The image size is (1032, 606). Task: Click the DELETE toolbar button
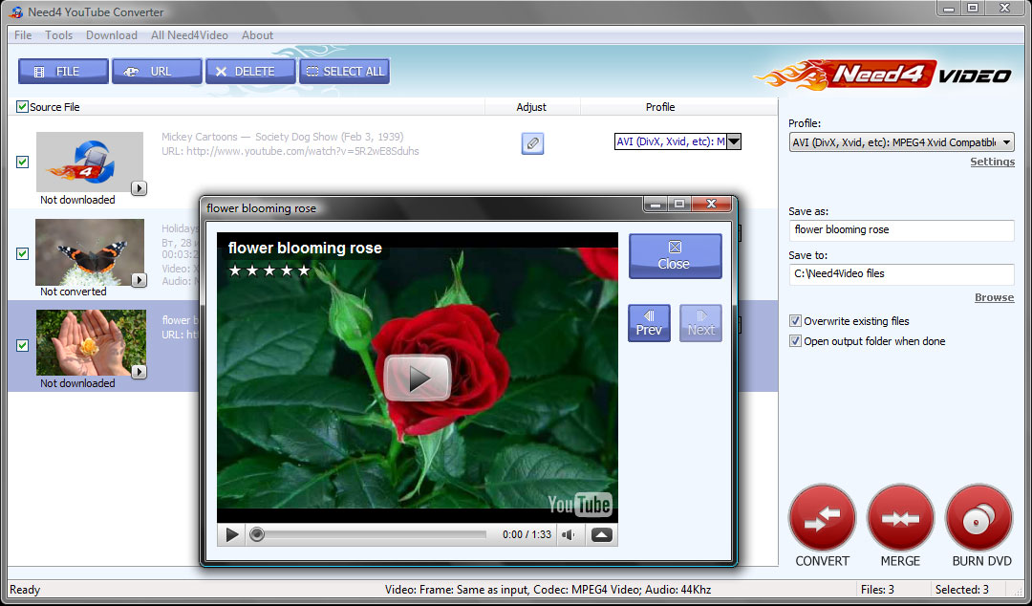click(250, 71)
